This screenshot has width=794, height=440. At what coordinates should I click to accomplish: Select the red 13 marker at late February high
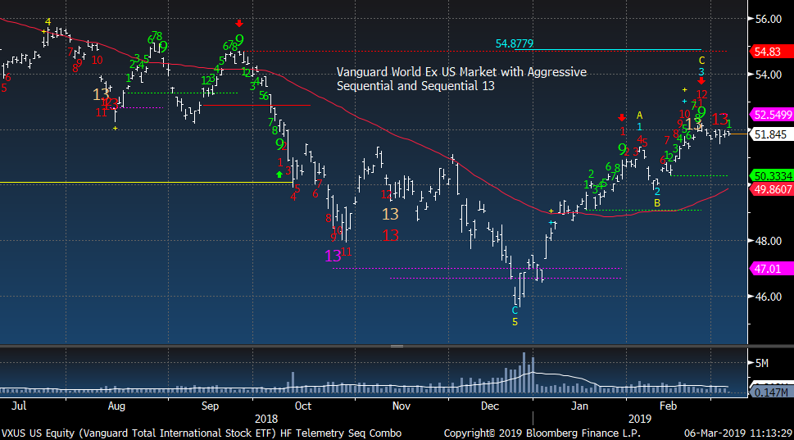tap(719, 120)
